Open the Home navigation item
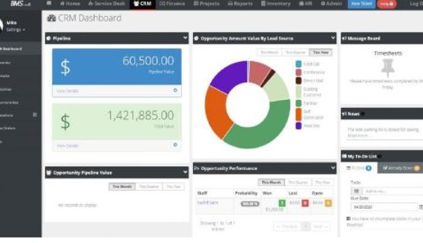The image size is (423, 243). point(70,4)
